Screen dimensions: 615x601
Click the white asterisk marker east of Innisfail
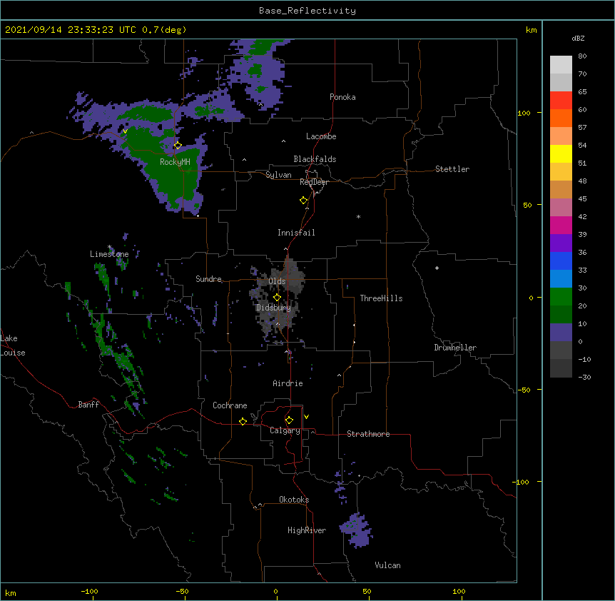coord(358,216)
